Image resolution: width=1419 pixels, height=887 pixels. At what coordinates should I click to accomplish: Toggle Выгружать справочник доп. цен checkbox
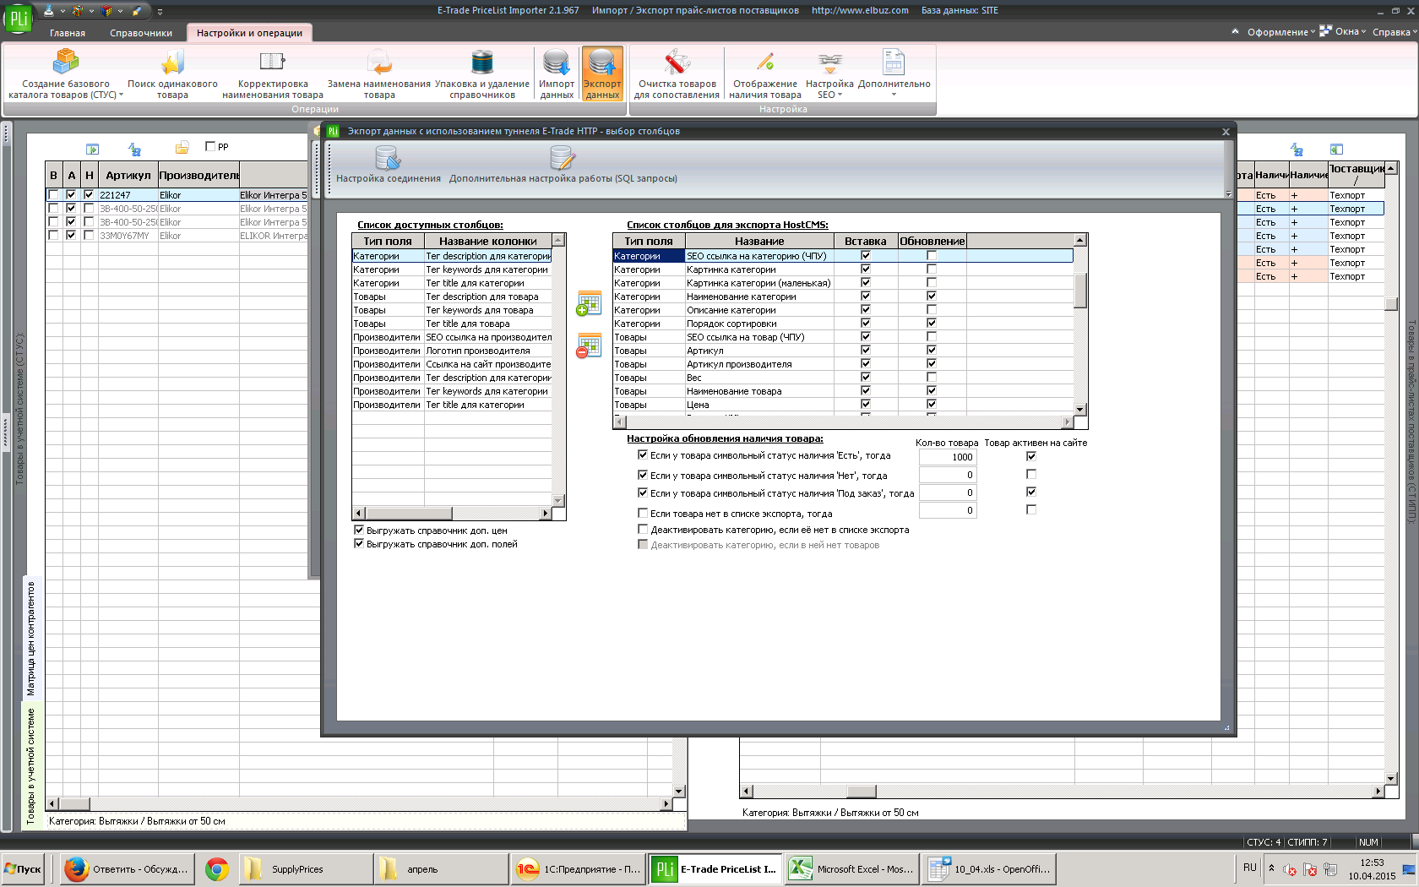pyautogui.click(x=359, y=531)
